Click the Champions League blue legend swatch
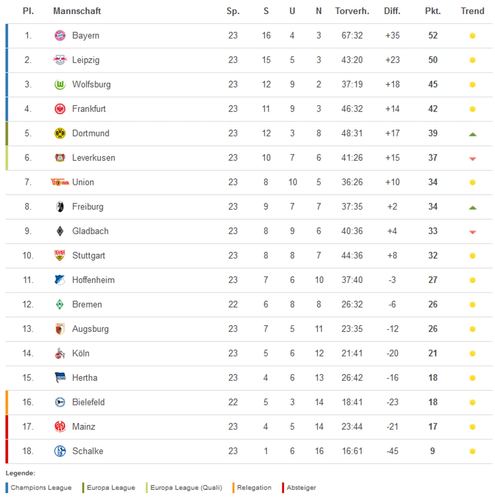Viewport: 495px width, 501px height. tap(7, 488)
